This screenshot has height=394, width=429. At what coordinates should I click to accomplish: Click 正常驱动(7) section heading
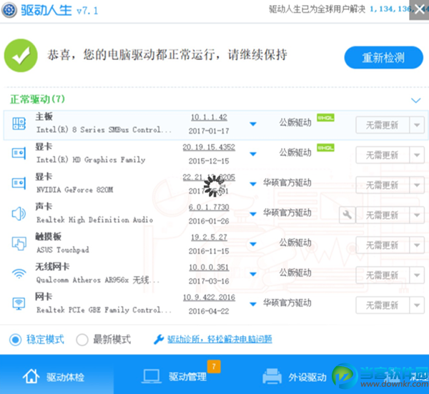[37, 99]
